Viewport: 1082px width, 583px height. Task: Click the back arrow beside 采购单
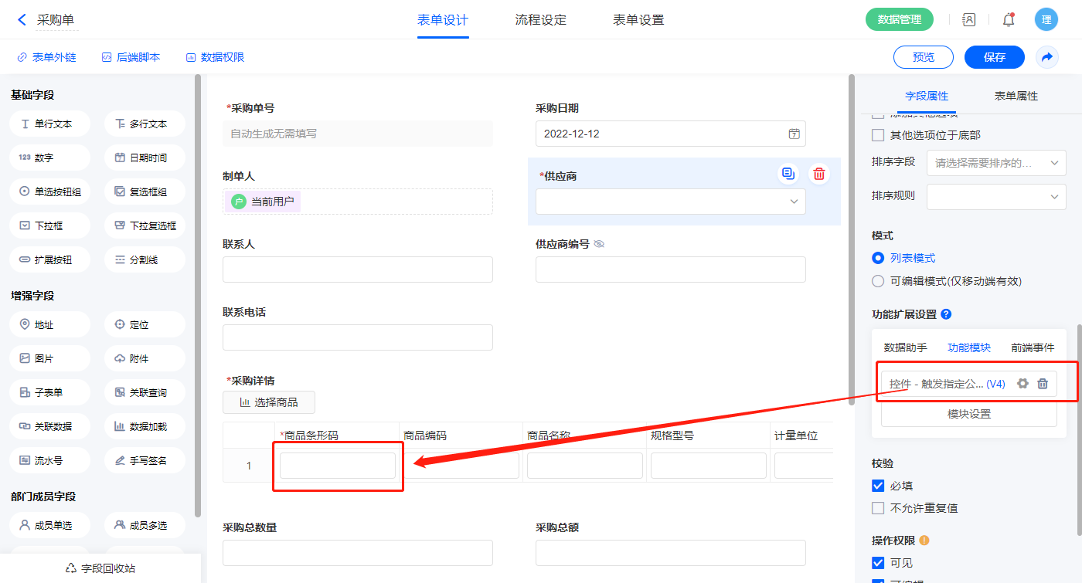pyautogui.click(x=22, y=20)
